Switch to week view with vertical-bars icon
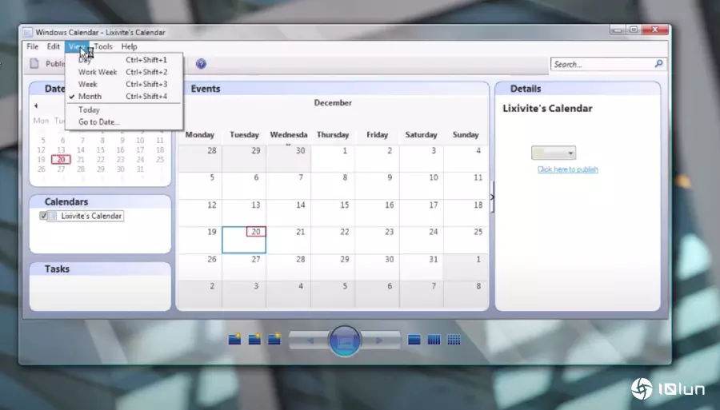Screen dimensions: 720x410 click(434, 340)
